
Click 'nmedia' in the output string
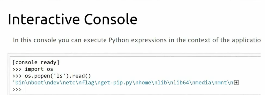click(195, 83)
